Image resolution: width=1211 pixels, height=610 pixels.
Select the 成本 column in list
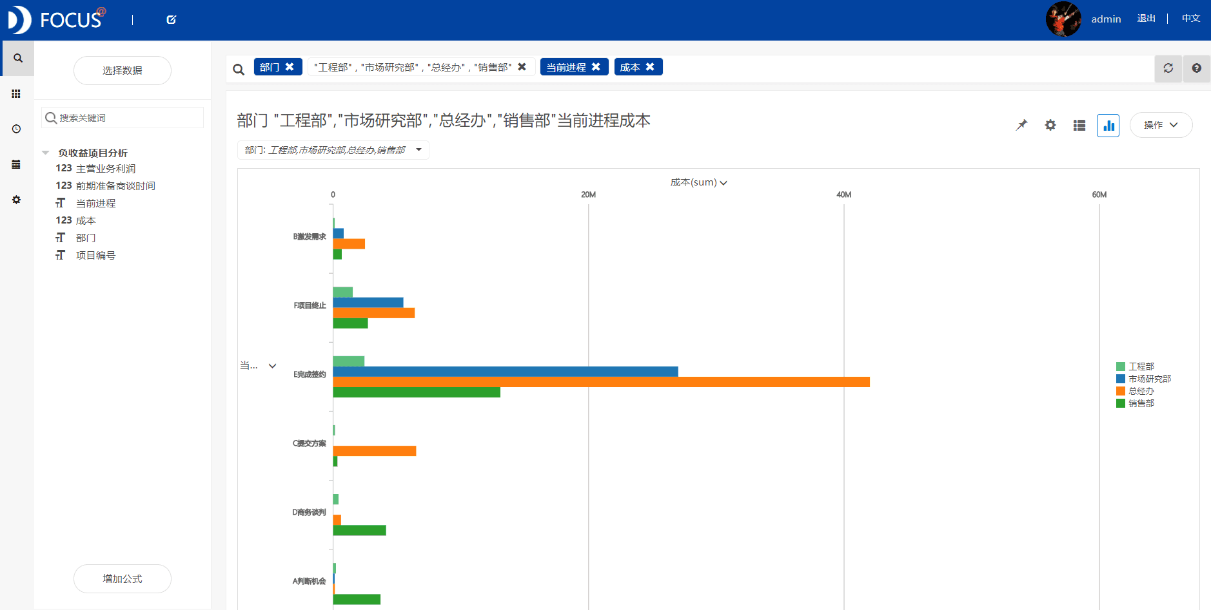coord(86,220)
